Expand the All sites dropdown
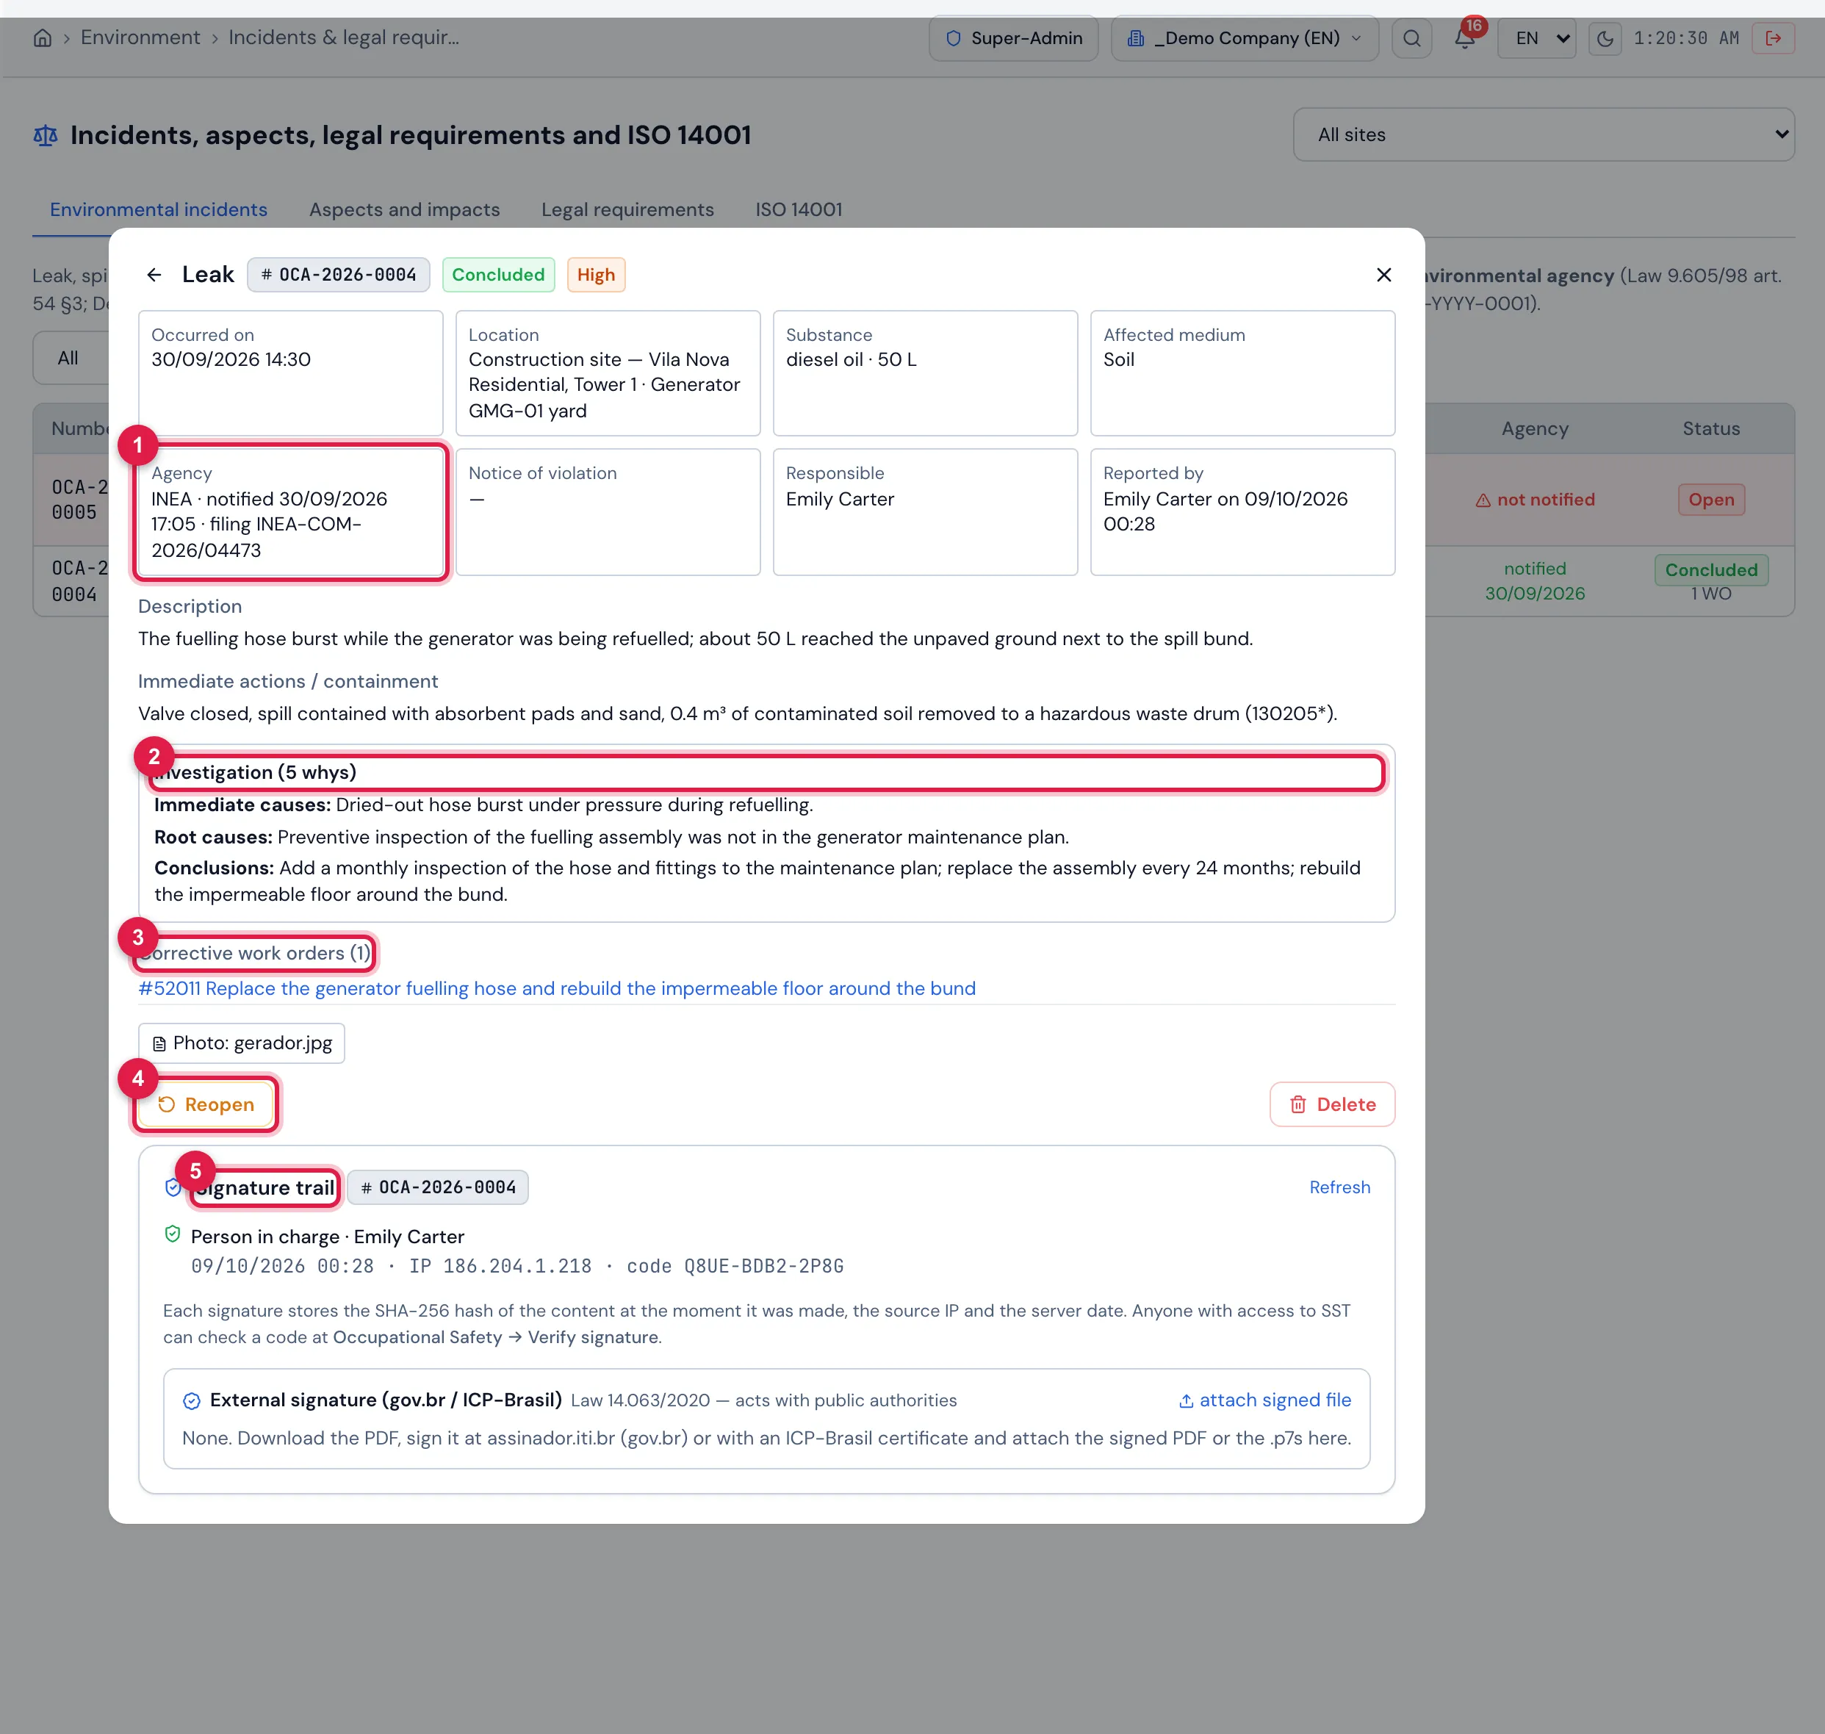The width and height of the screenshot is (1825, 1734). [x=1543, y=135]
